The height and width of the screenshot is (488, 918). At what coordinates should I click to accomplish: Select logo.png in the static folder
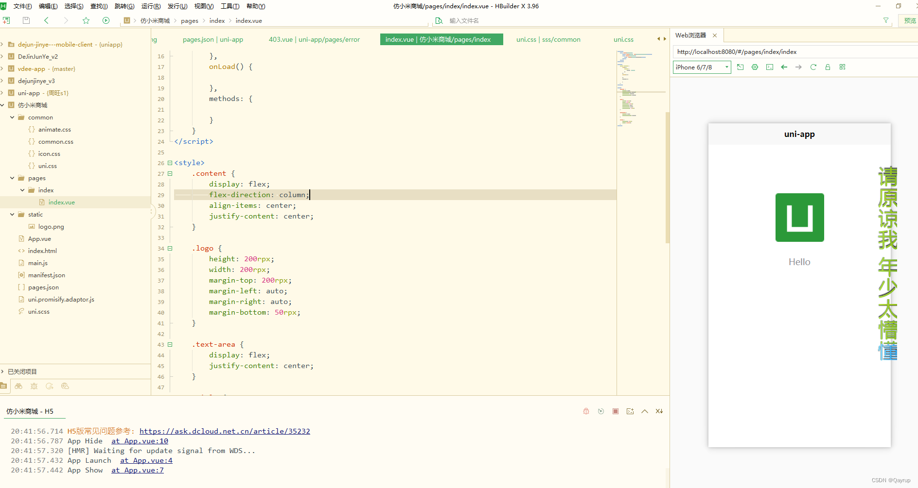point(51,227)
